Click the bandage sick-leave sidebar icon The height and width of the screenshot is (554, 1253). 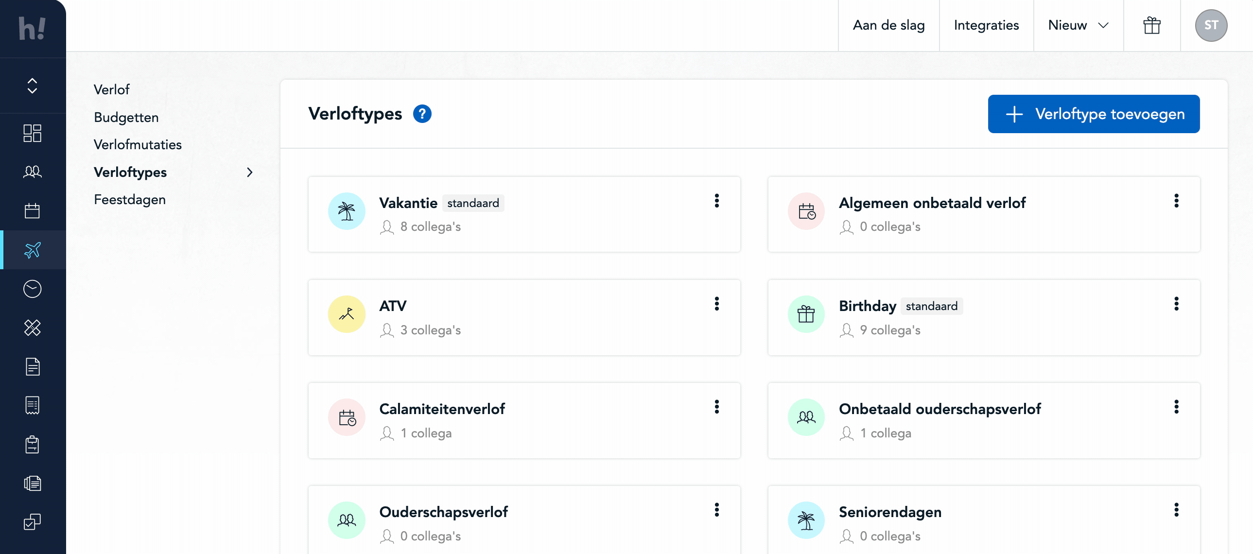pyautogui.click(x=32, y=328)
